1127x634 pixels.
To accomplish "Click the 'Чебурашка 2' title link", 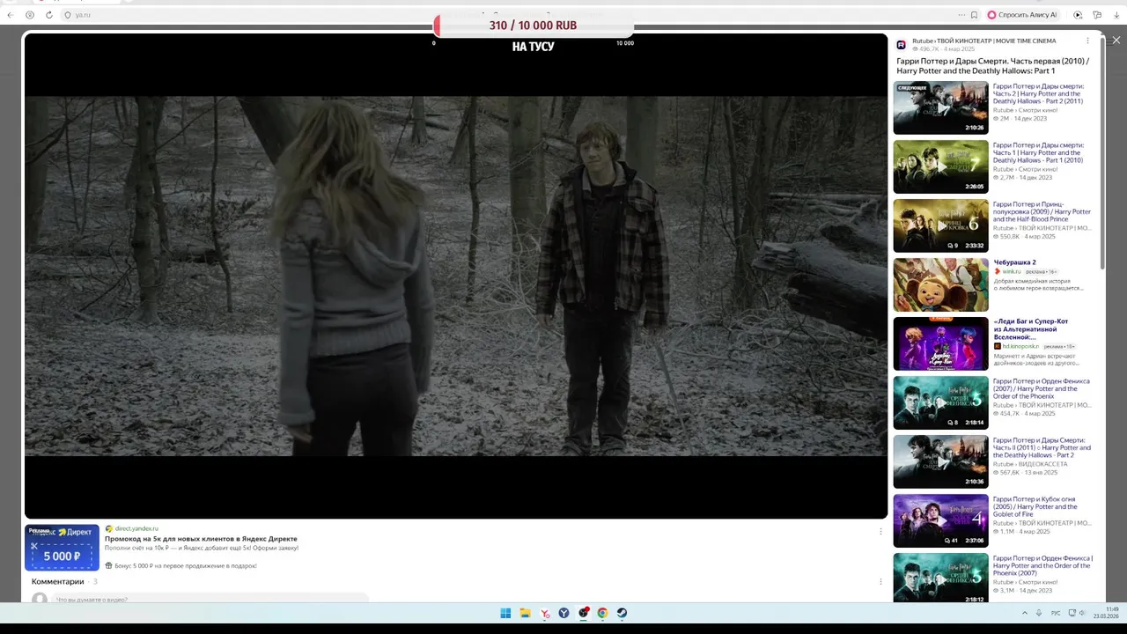I will click(1014, 262).
